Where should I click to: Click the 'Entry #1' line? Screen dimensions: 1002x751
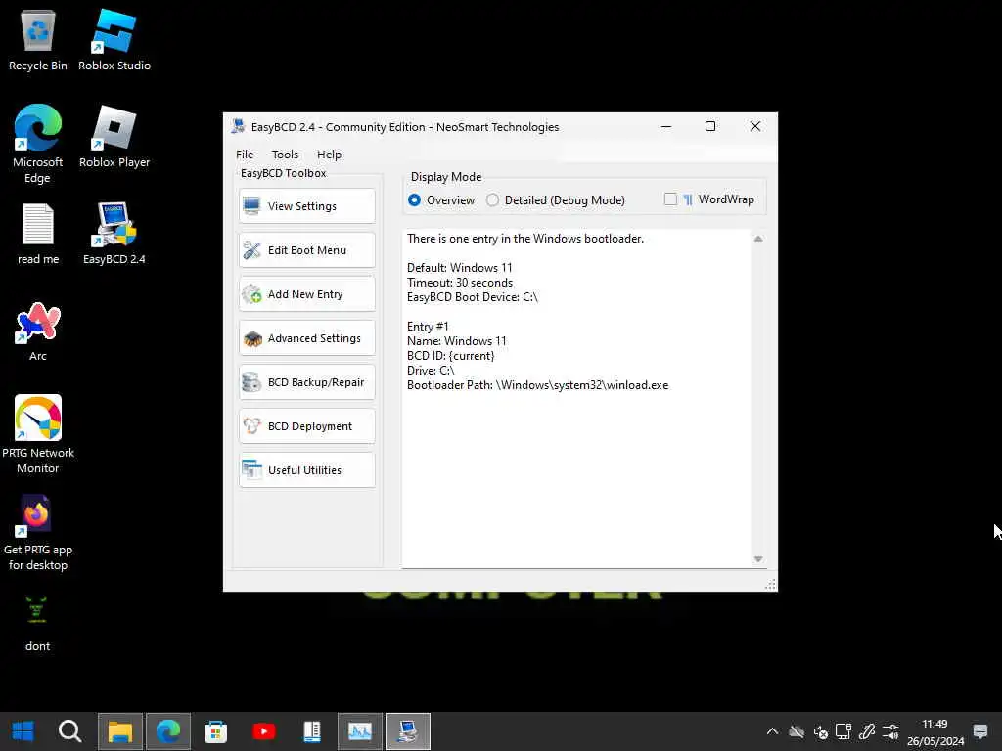(x=428, y=327)
